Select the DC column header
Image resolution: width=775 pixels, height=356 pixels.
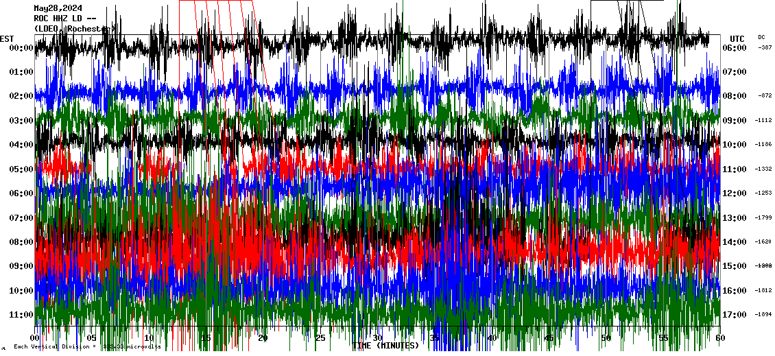tap(761, 37)
